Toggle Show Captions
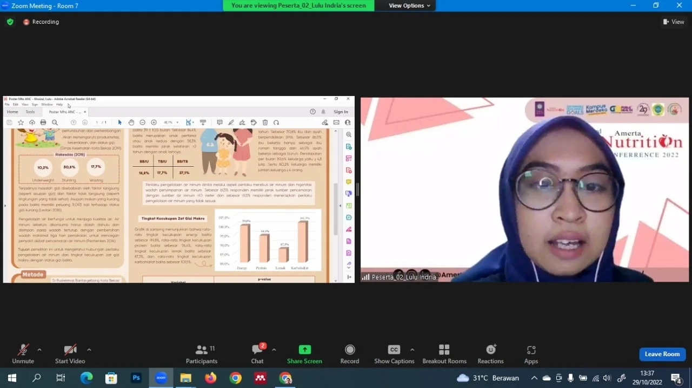The width and height of the screenshot is (692, 388). point(394,354)
